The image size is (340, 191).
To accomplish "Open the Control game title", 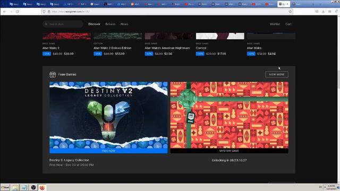I will (x=201, y=48).
